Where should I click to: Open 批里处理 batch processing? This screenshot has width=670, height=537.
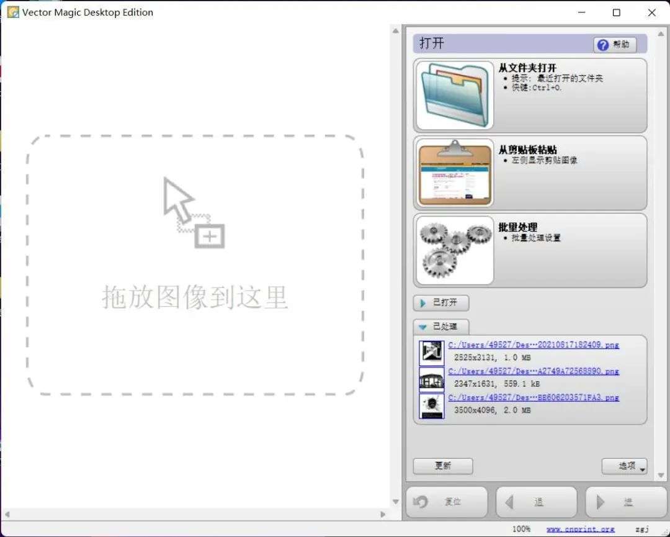530,250
